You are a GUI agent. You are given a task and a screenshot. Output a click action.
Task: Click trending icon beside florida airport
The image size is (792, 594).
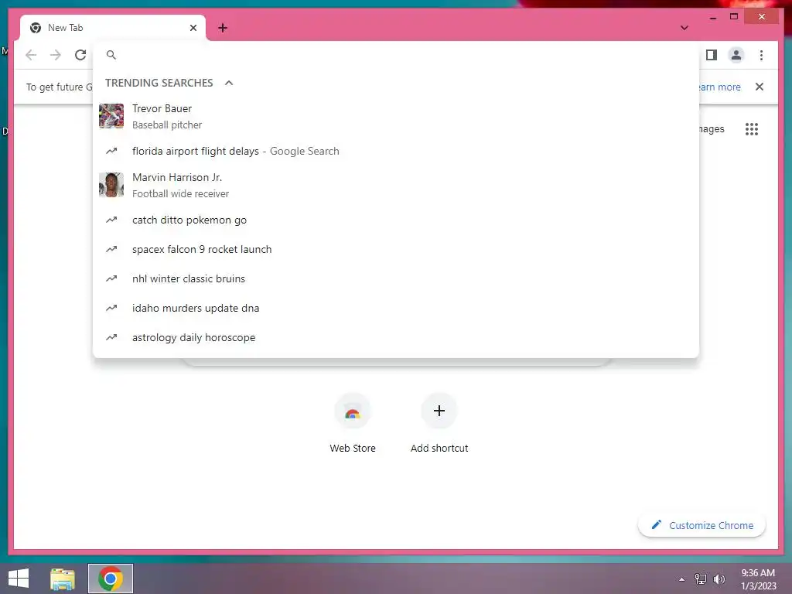click(x=111, y=151)
